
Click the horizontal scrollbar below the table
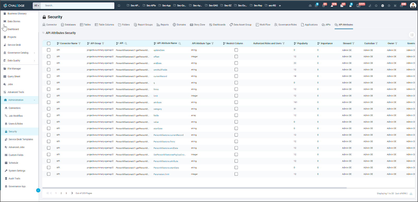(x=194, y=188)
